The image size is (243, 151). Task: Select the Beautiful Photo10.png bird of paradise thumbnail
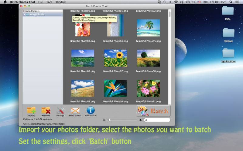click(115, 88)
